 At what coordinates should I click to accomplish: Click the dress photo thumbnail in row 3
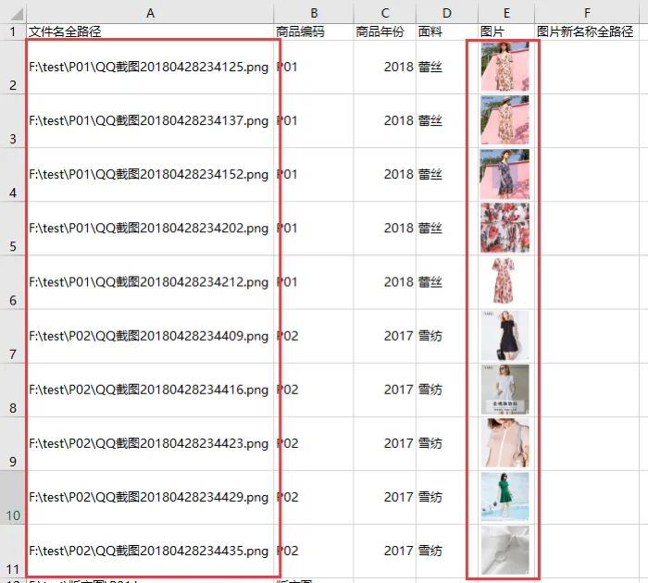(505, 120)
